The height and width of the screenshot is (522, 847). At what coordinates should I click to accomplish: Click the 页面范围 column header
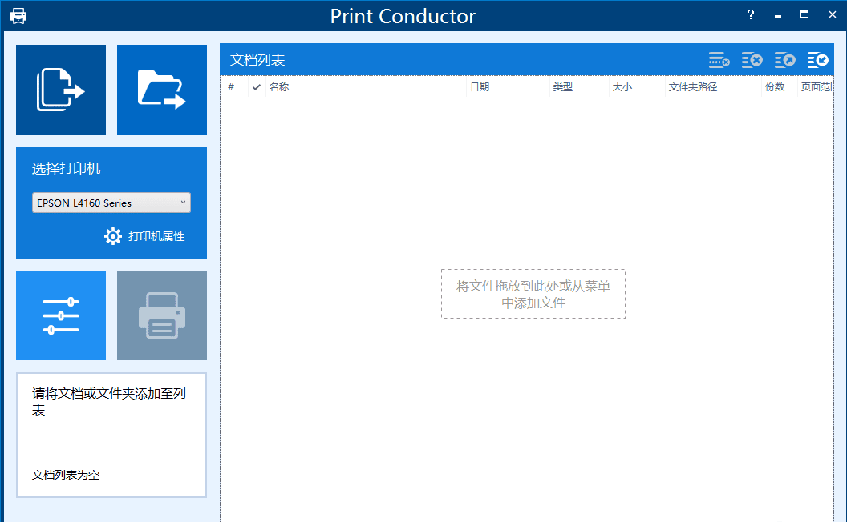click(x=815, y=86)
